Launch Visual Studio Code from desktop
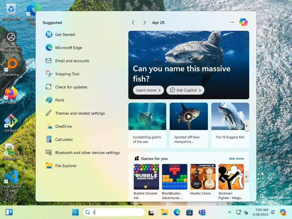Screen dimensions: 292x219 pyautogui.click(x=11, y=181)
